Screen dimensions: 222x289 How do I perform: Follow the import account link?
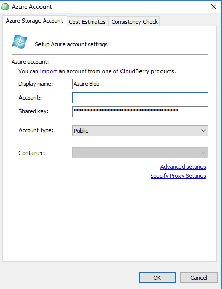(x=49, y=71)
